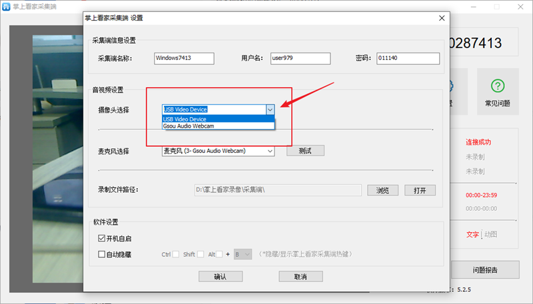Click the 用户名 field containing user979
The width and height of the screenshot is (533, 304).
pyautogui.click(x=300, y=59)
